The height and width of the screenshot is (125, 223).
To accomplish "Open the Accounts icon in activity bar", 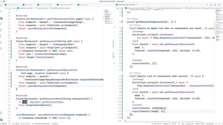I will [x=1, y=113].
